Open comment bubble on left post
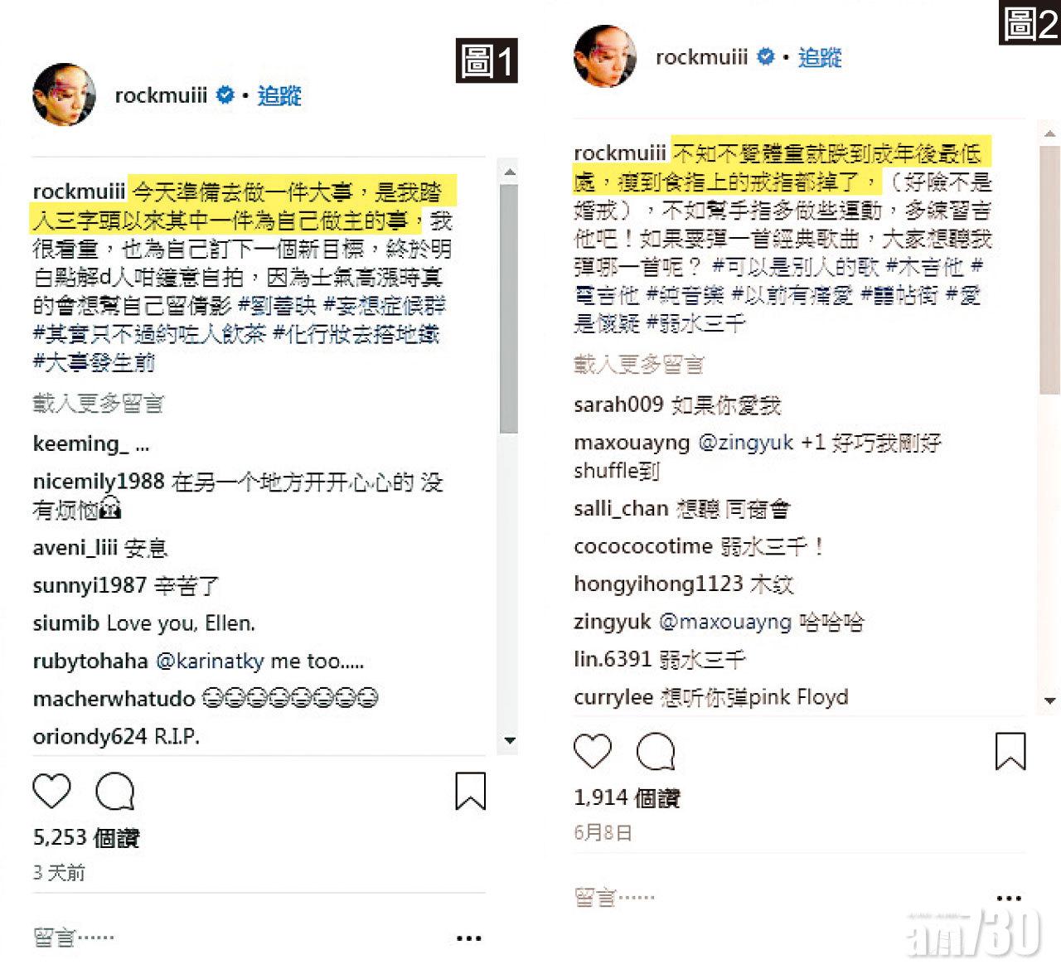 pyautogui.click(x=115, y=792)
